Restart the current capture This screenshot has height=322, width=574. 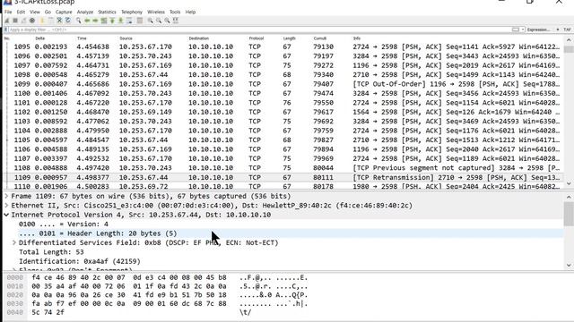[24, 21]
